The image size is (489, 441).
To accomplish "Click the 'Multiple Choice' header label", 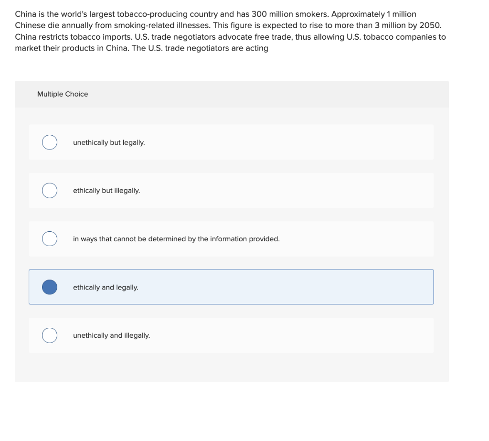I will (63, 94).
